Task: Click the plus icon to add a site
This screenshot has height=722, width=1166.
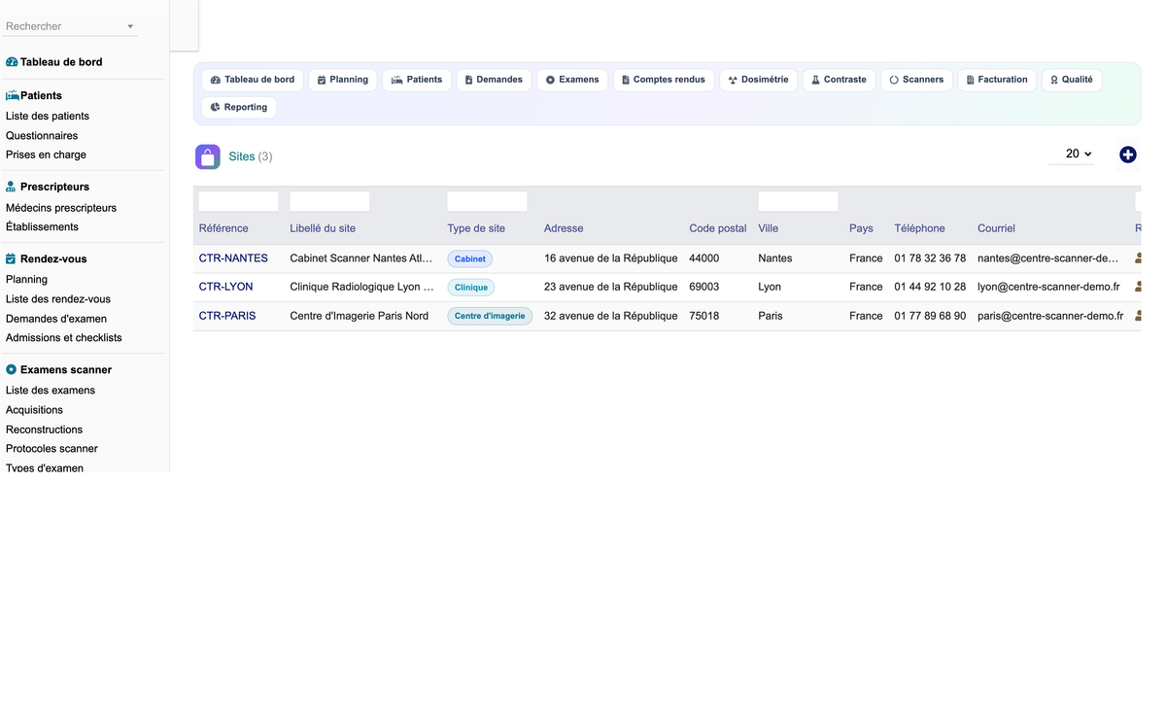Action: 1127,155
